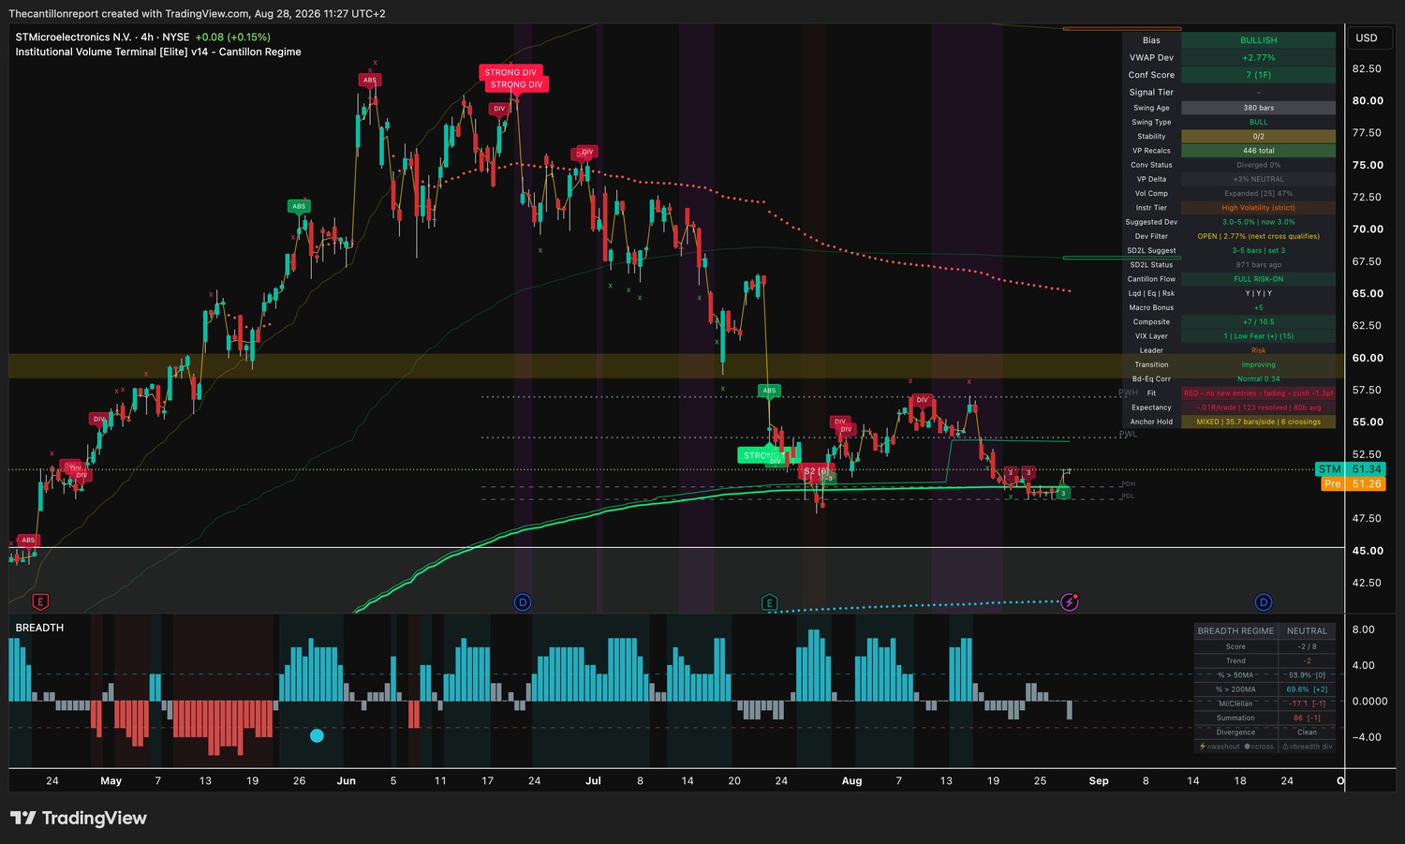Image resolution: width=1405 pixels, height=844 pixels.
Task: Click the Stability 0/2 cell
Action: pyautogui.click(x=1258, y=137)
